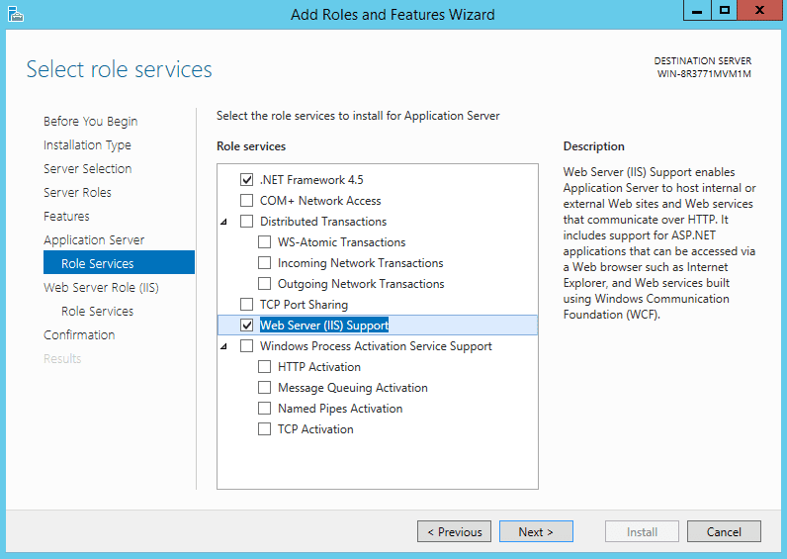The width and height of the screenshot is (787, 559).
Task: Close the wizard with the X button
Action: (760, 11)
